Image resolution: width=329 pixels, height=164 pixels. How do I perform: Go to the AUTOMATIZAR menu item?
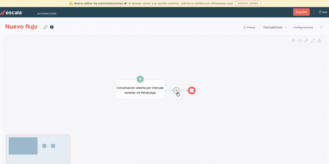tap(47, 13)
